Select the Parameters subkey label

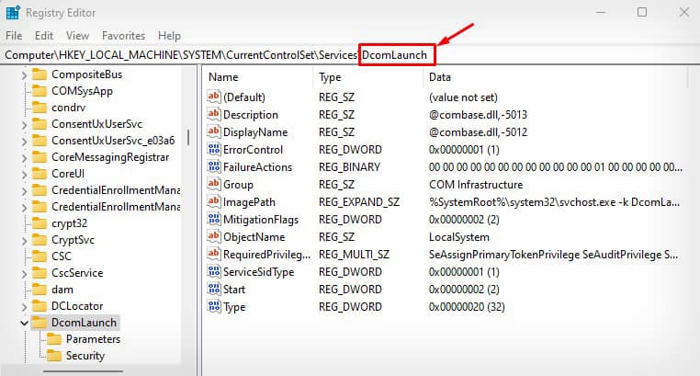pos(93,339)
